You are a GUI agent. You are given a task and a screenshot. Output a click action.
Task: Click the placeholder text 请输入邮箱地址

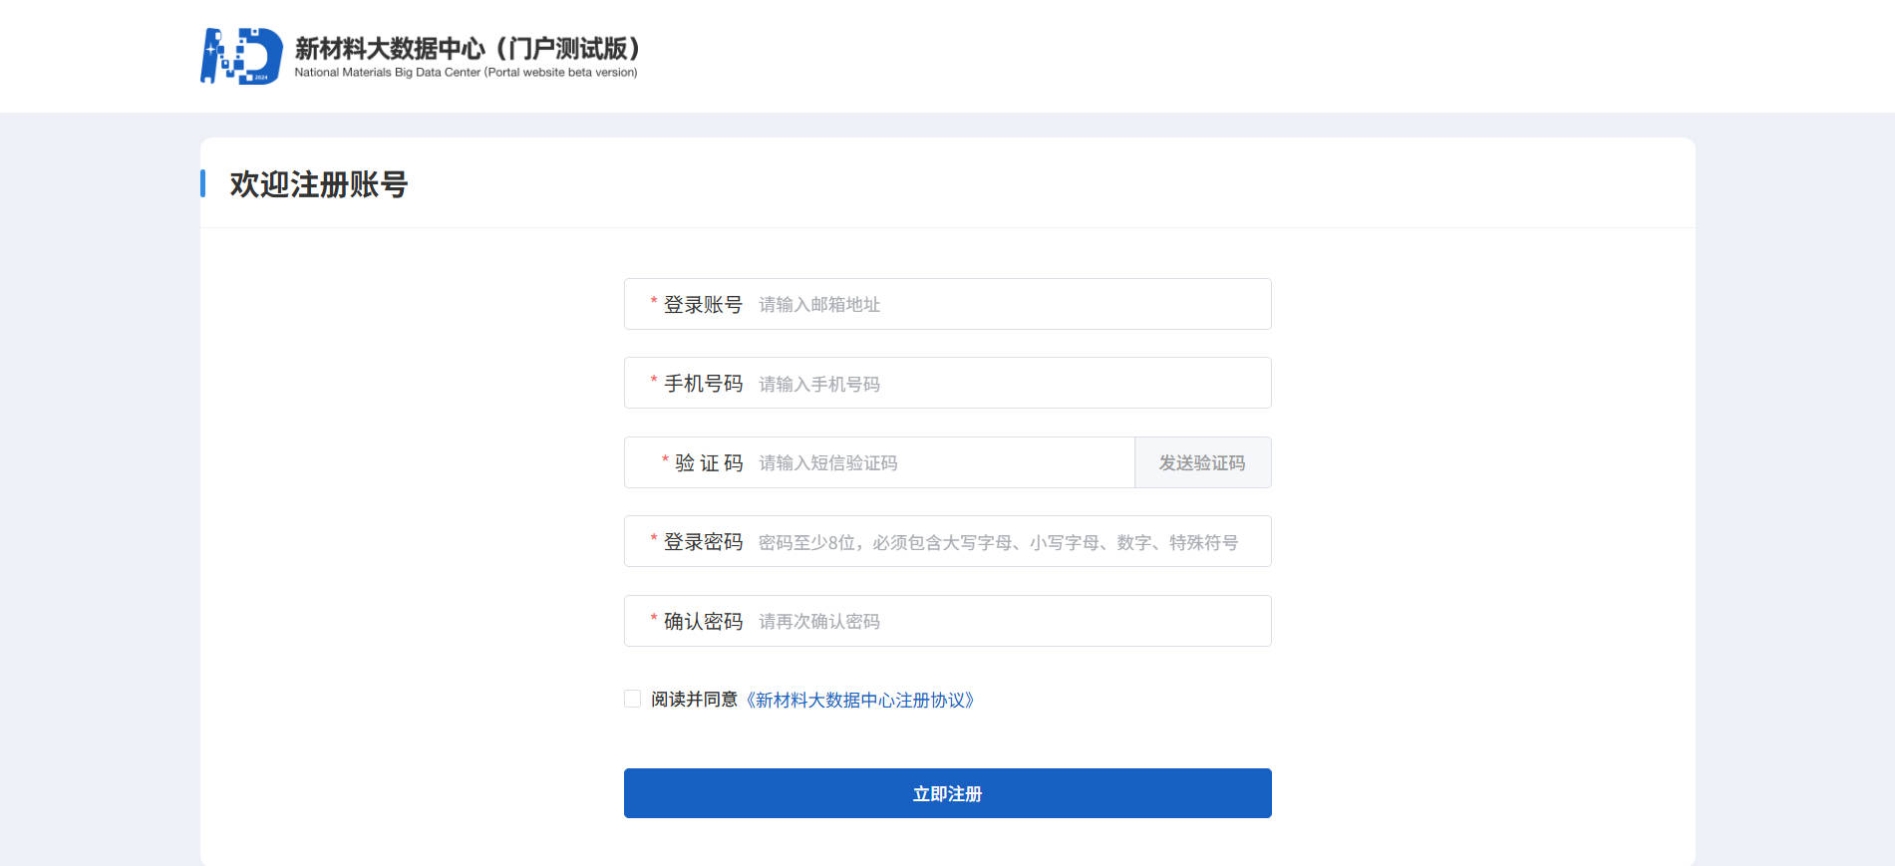point(819,306)
